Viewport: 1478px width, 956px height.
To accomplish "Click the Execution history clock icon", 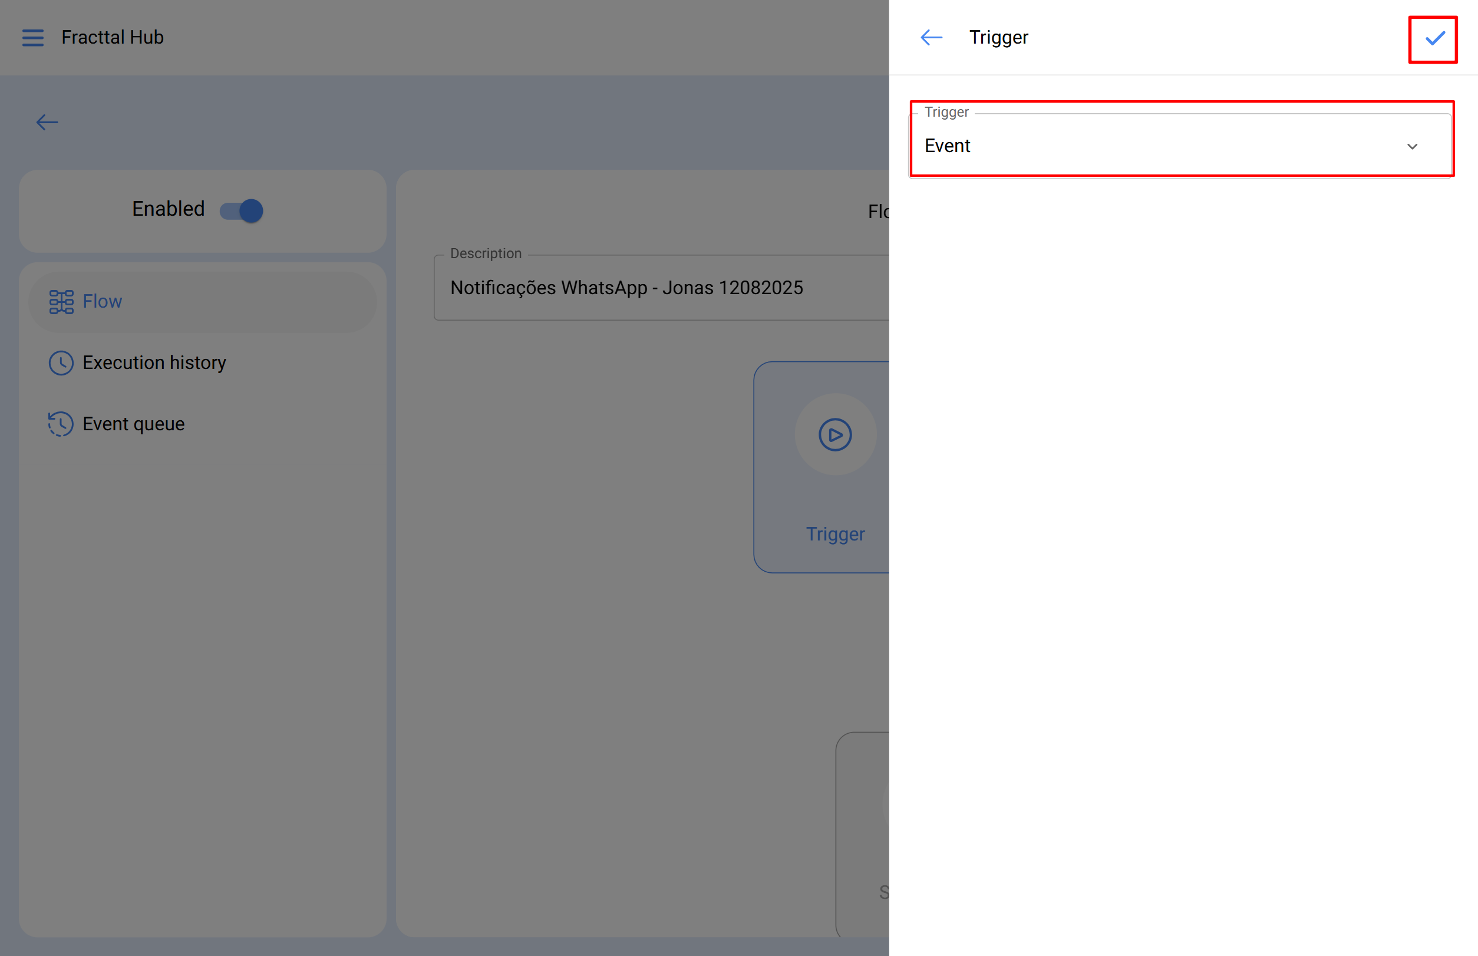I will coord(61,363).
